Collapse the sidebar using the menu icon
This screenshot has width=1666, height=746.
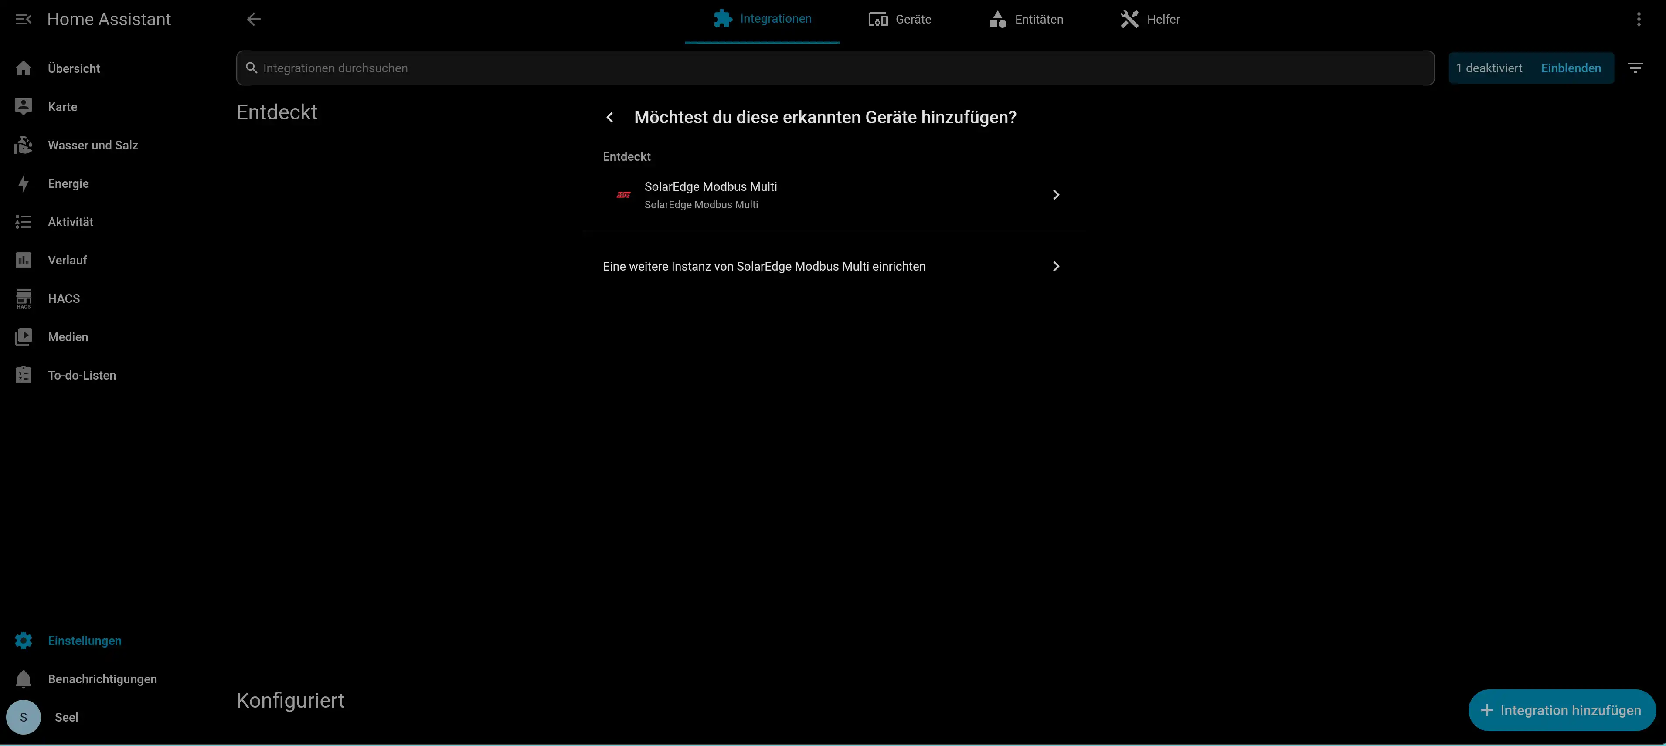pos(23,20)
